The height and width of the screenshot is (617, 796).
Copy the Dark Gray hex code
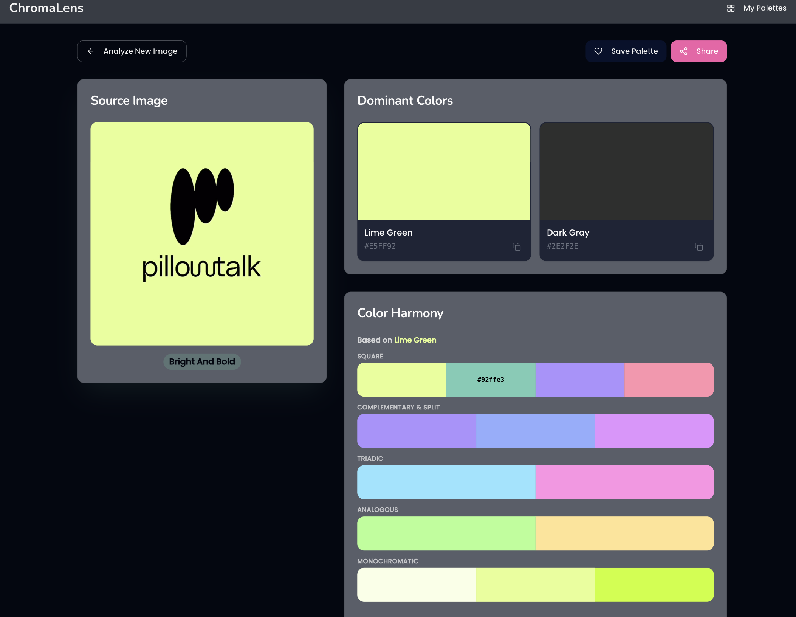698,247
